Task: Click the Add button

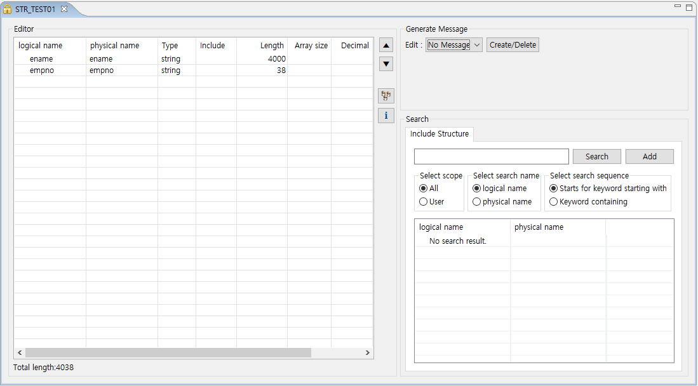Action: 649,157
